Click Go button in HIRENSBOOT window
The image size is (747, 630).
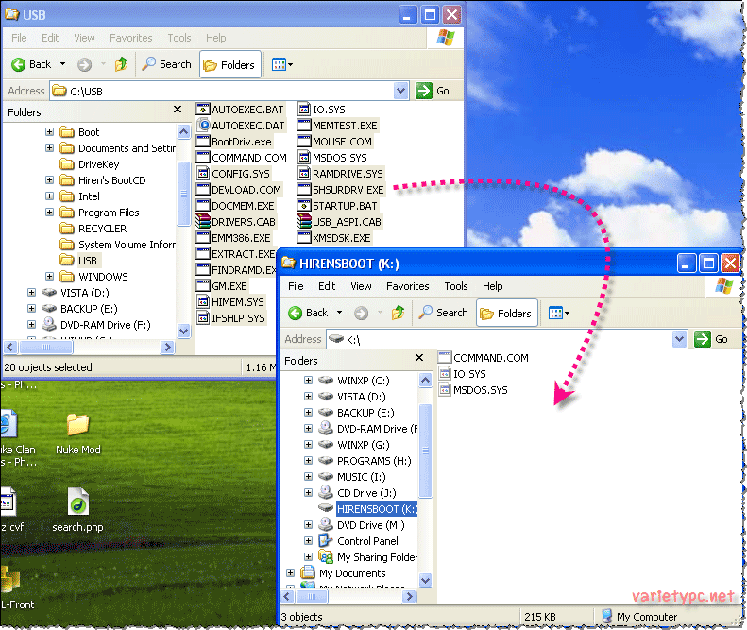click(x=712, y=339)
